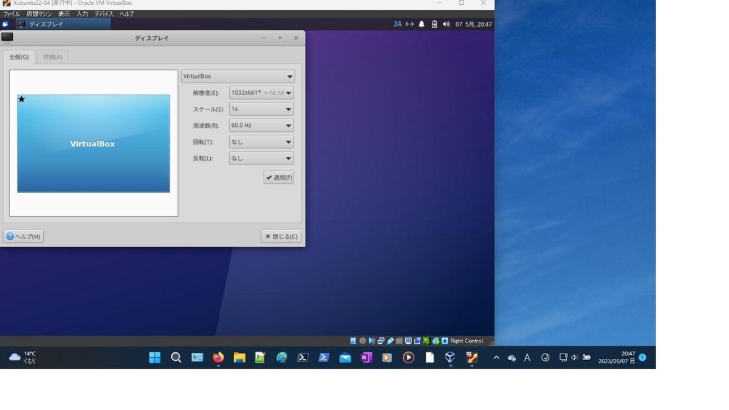Click the weather widget showing 14°C
This screenshot has height=410, width=729.
22,358
